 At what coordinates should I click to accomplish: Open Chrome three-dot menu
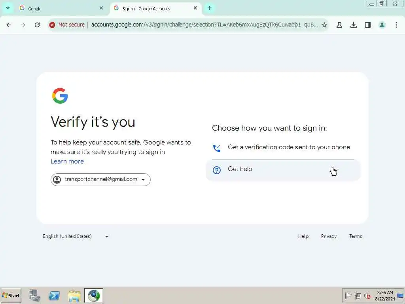click(x=396, y=25)
